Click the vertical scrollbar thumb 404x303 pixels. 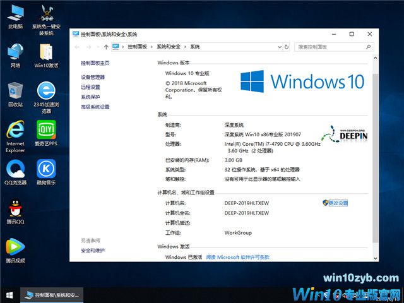376,158
